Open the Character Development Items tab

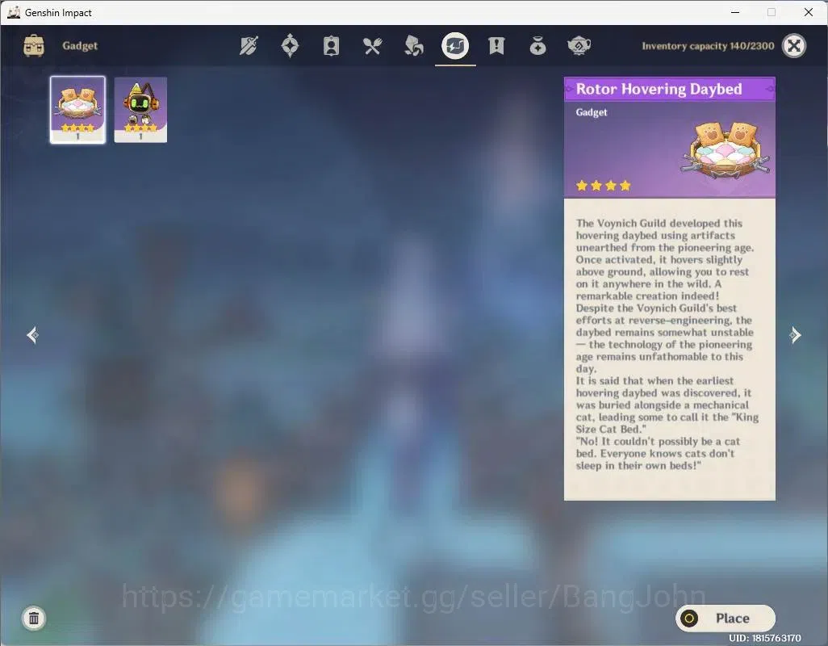click(331, 46)
